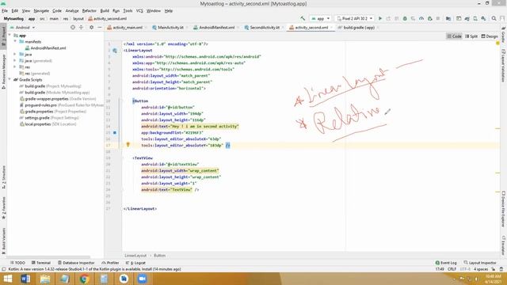Open the Pixel 2 API 30 device dropdown
Screen dimensions: 507x285
354,19
